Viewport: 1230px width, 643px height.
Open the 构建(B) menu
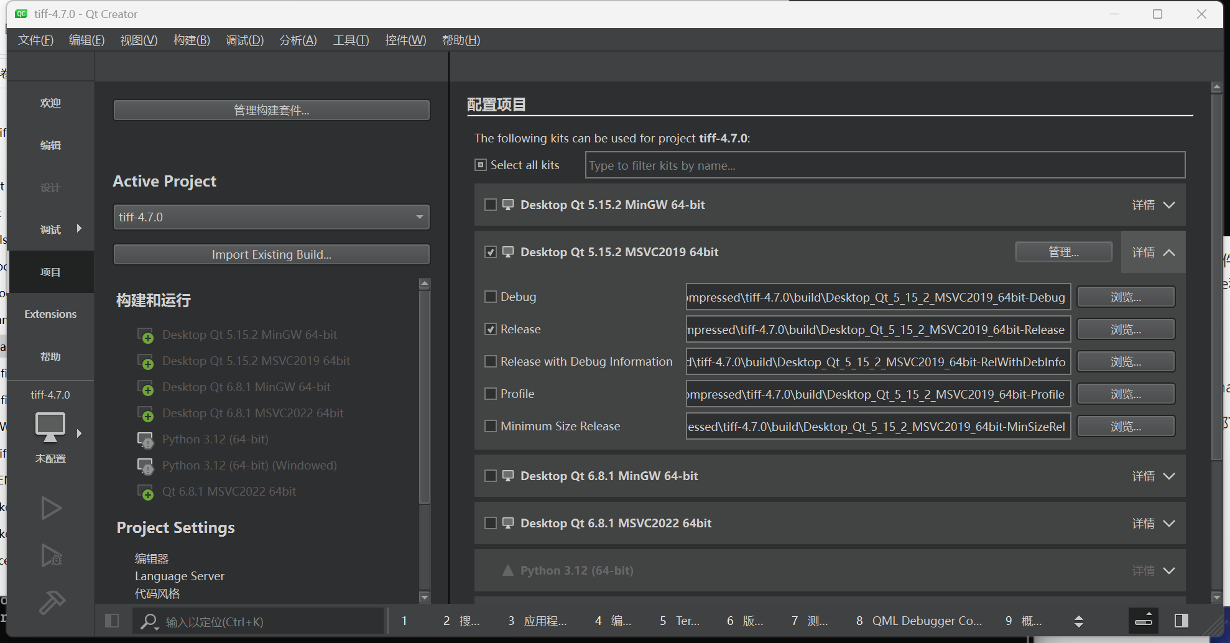coord(192,40)
